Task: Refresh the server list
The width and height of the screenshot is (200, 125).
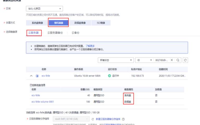Action: pyautogui.click(x=185, y=60)
